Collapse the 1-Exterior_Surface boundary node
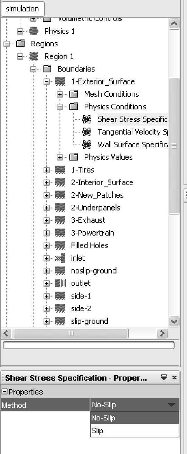187x454 pixels. click(x=47, y=82)
